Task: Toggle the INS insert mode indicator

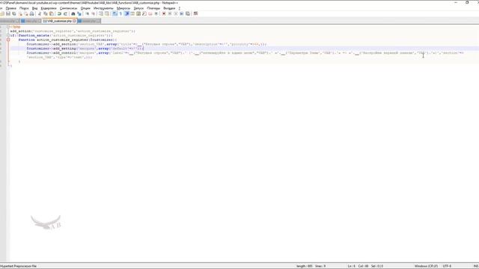Action: click(x=476, y=266)
